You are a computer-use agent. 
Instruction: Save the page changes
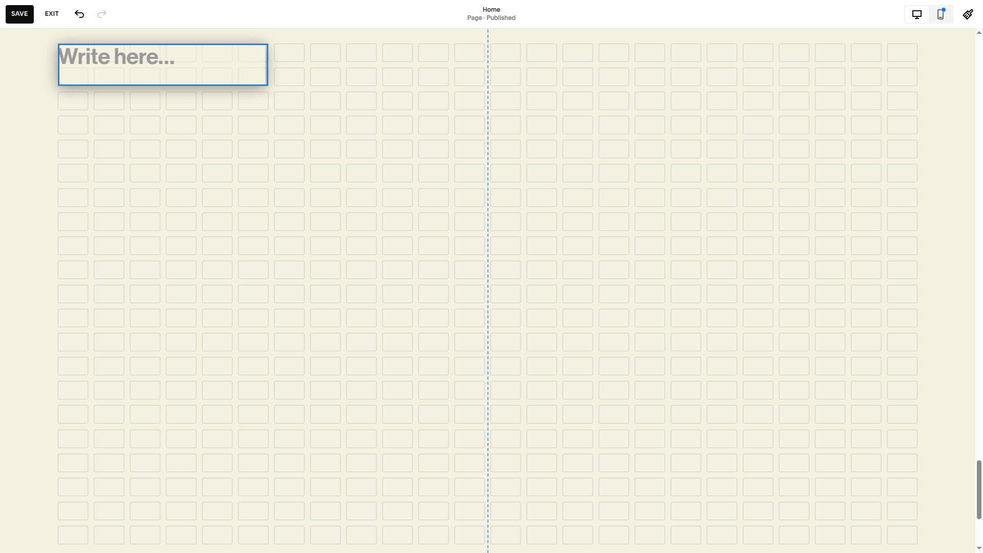[x=19, y=14]
